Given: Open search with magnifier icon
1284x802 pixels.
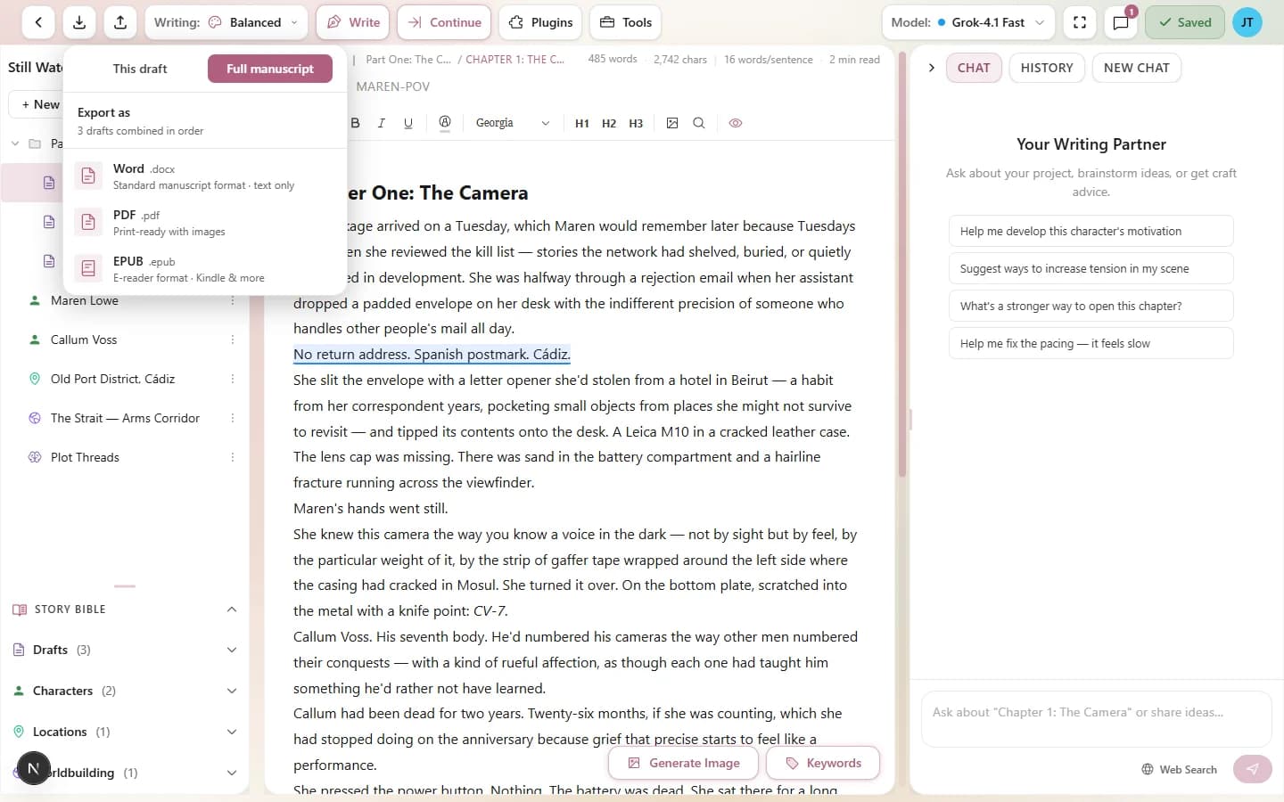Looking at the screenshot, I should [x=699, y=123].
